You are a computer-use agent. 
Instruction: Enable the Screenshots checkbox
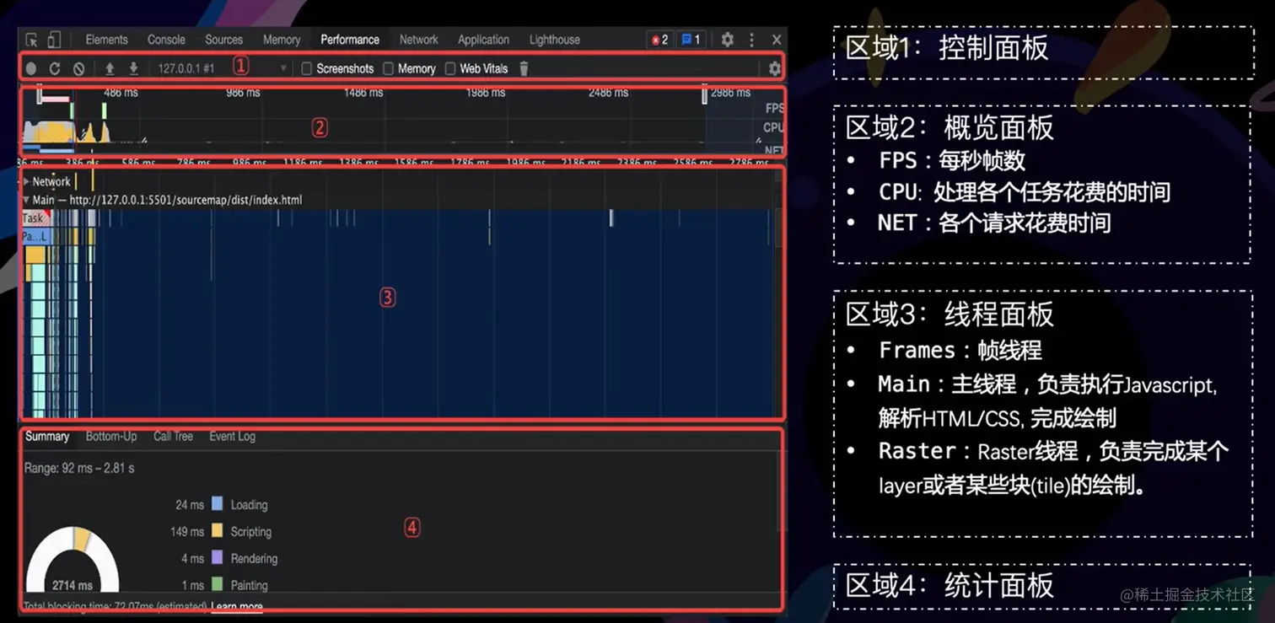[307, 68]
